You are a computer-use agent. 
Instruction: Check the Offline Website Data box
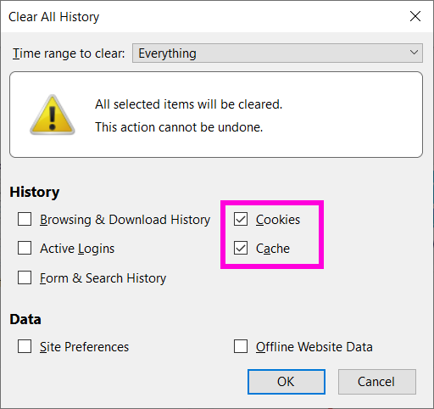pos(241,346)
